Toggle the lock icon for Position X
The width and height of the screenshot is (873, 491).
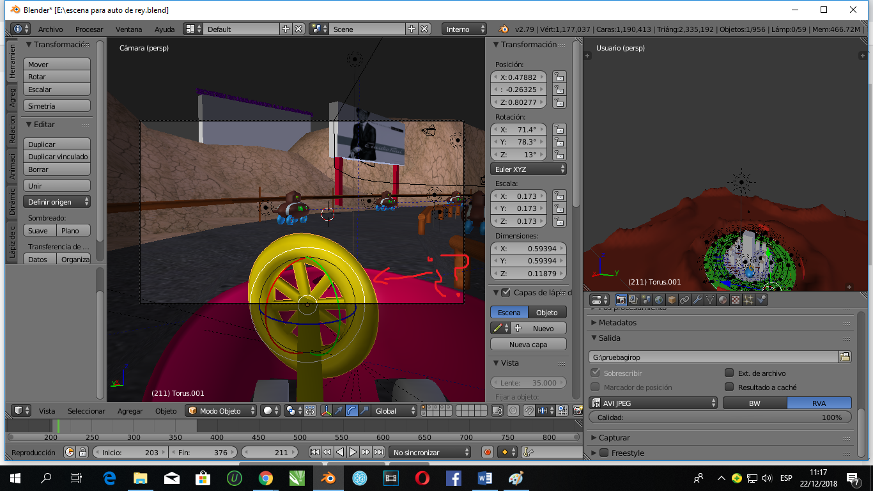pyautogui.click(x=559, y=77)
